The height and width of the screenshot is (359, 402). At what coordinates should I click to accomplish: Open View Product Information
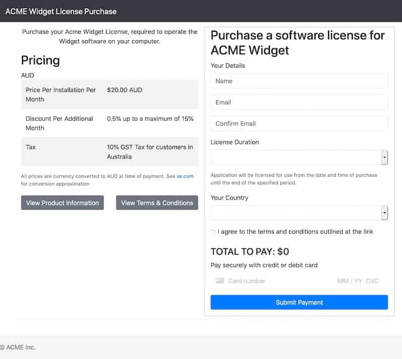coord(62,203)
